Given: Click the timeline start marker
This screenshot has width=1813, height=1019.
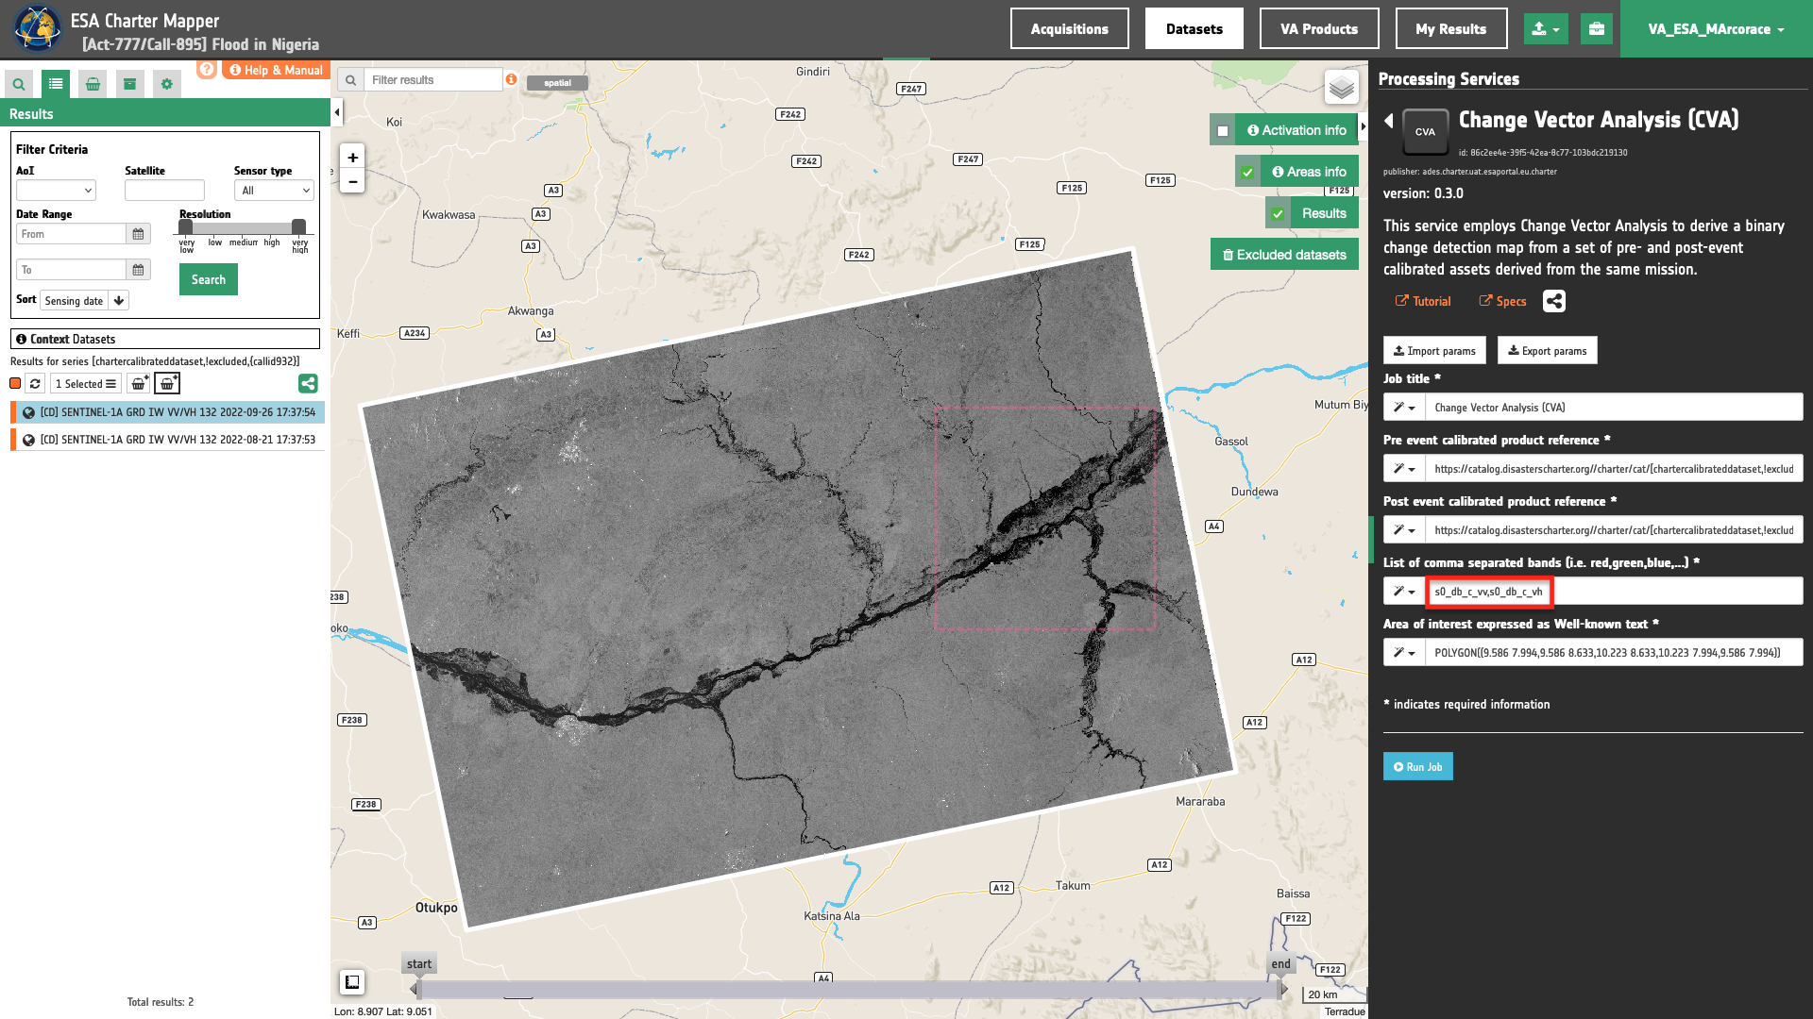Looking at the screenshot, I should 419,964.
